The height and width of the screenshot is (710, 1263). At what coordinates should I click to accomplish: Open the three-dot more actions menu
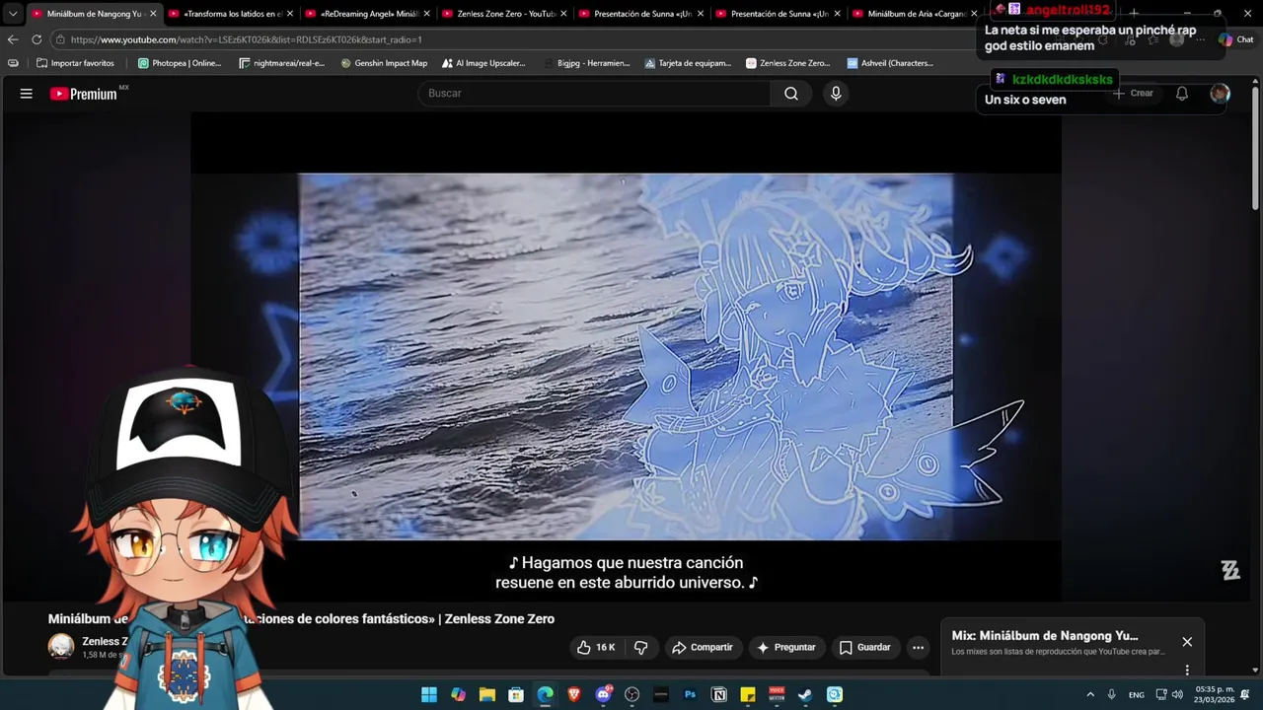[919, 648]
